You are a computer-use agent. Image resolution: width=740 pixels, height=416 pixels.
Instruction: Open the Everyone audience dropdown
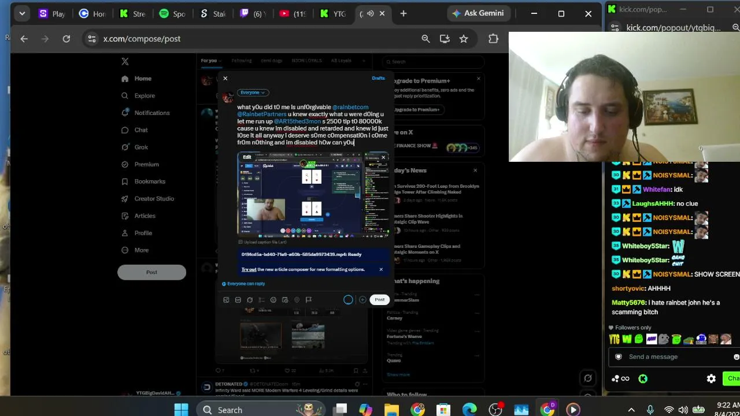pyautogui.click(x=253, y=92)
